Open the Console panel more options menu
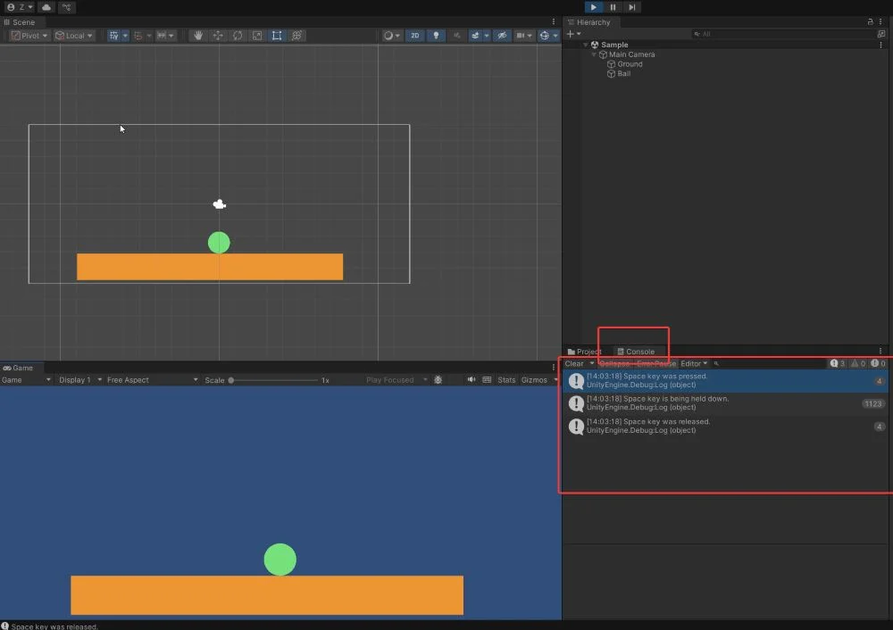Image resolution: width=893 pixels, height=630 pixels. 880,351
